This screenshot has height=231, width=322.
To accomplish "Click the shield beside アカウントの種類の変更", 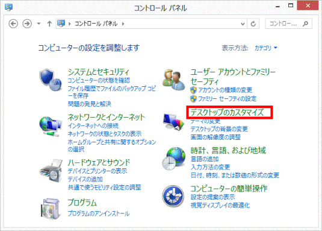I will pos(193,90).
